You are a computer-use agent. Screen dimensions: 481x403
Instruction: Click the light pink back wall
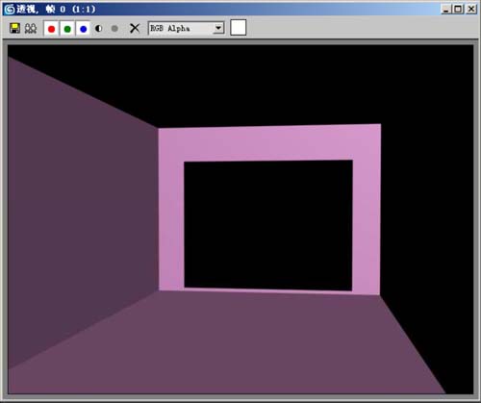point(268,143)
